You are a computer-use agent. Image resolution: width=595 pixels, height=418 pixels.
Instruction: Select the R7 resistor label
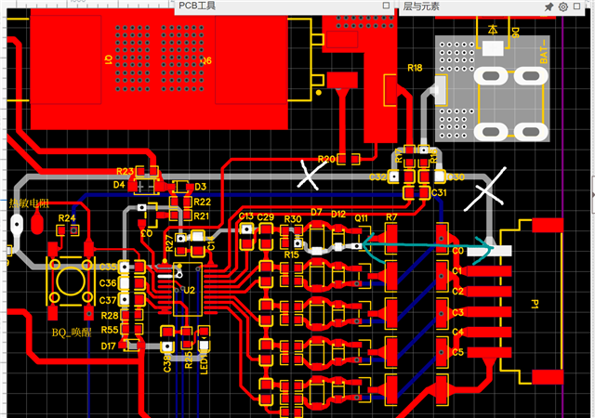click(391, 217)
